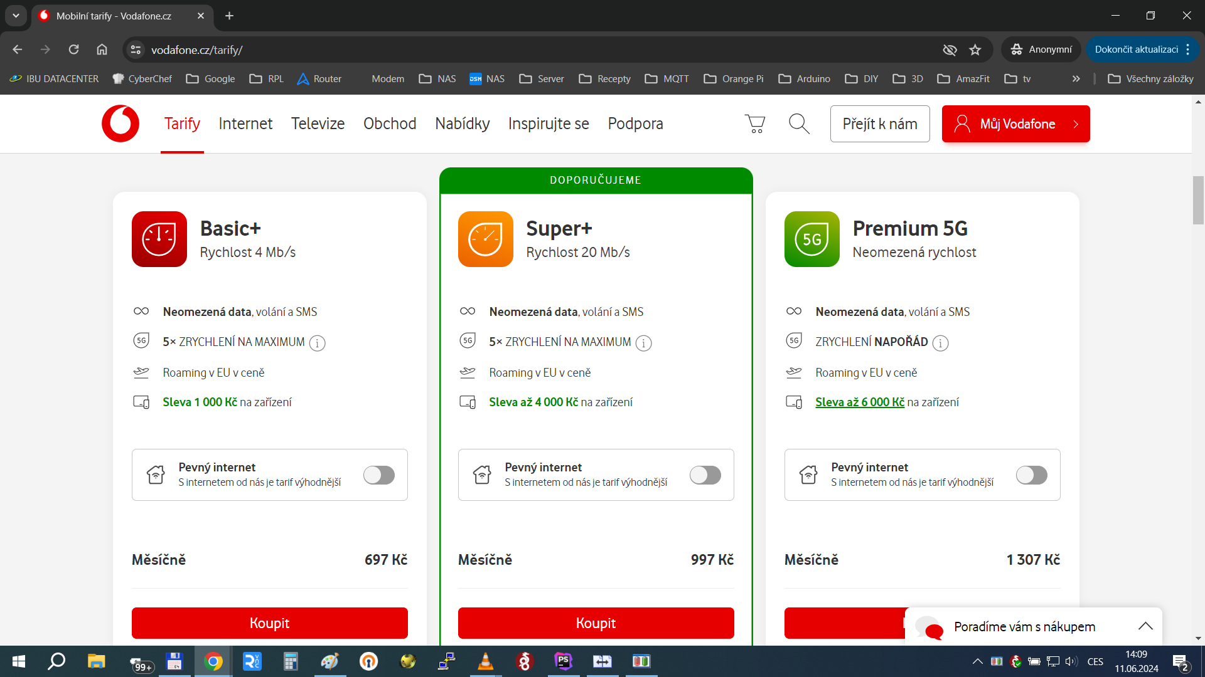Bookmark this page with star icon
This screenshot has width=1205, height=677.
[x=975, y=50]
